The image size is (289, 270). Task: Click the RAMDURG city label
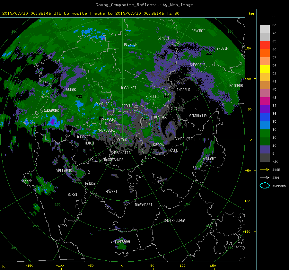pyautogui.click(x=102, y=104)
